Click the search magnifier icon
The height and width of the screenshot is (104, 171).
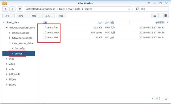pos(137,9)
